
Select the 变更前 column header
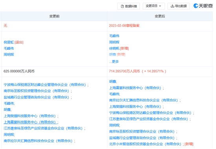click(x=55, y=16)
